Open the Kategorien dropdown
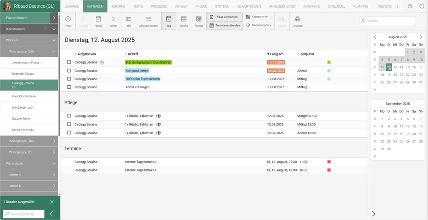 pyautogui.click(x=257, y=17)
